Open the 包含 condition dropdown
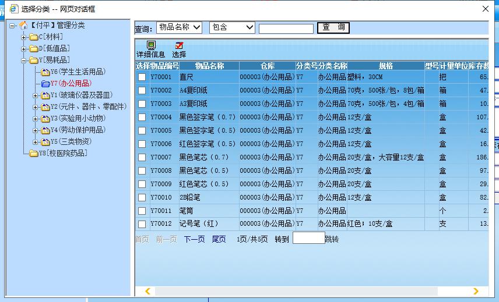Viewport: 499px width, 302px height. (233, 27)
